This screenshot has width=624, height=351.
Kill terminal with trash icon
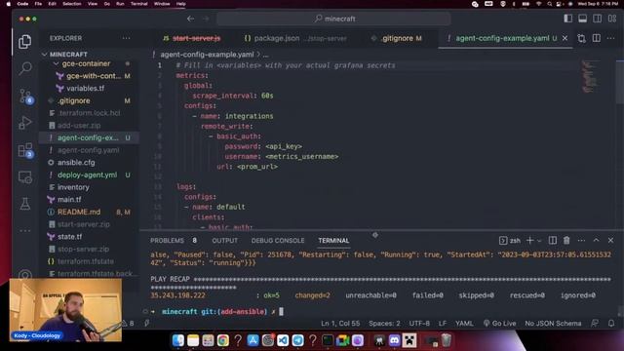tap(566, 241)
